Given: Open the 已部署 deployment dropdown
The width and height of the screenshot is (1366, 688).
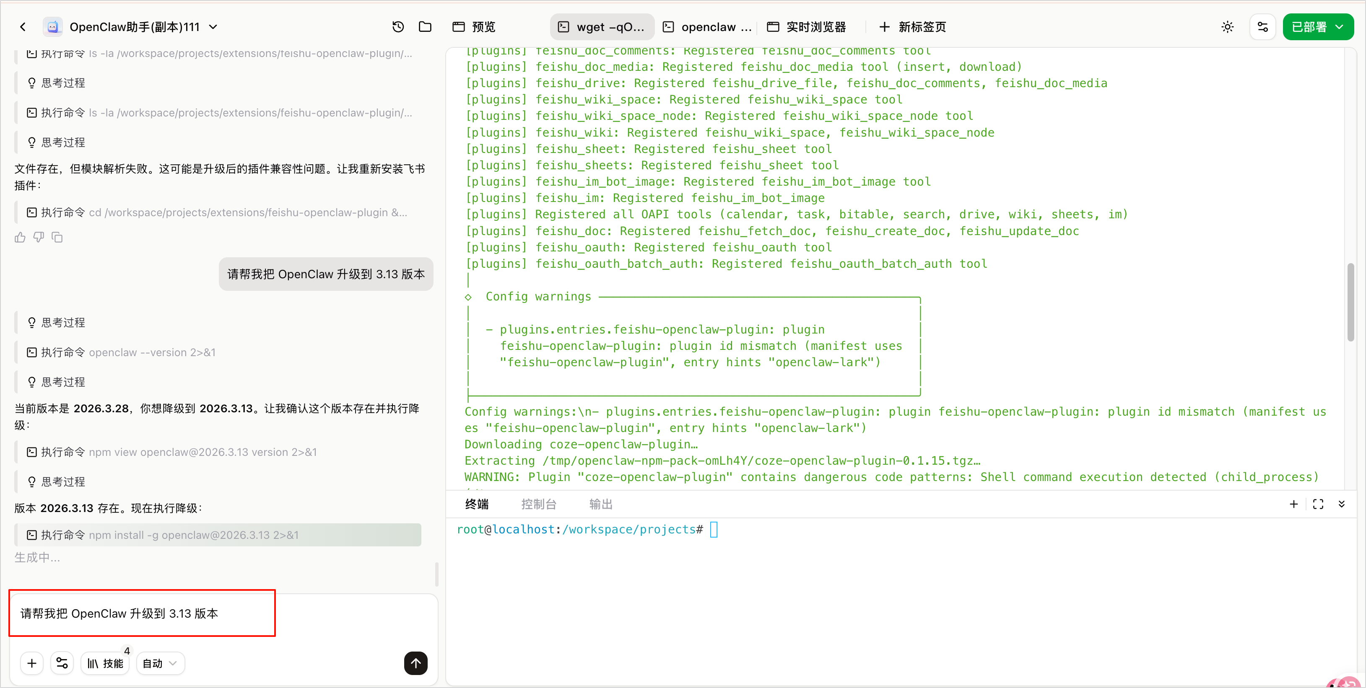Looking at the screenshot, I should (1318, 27).
